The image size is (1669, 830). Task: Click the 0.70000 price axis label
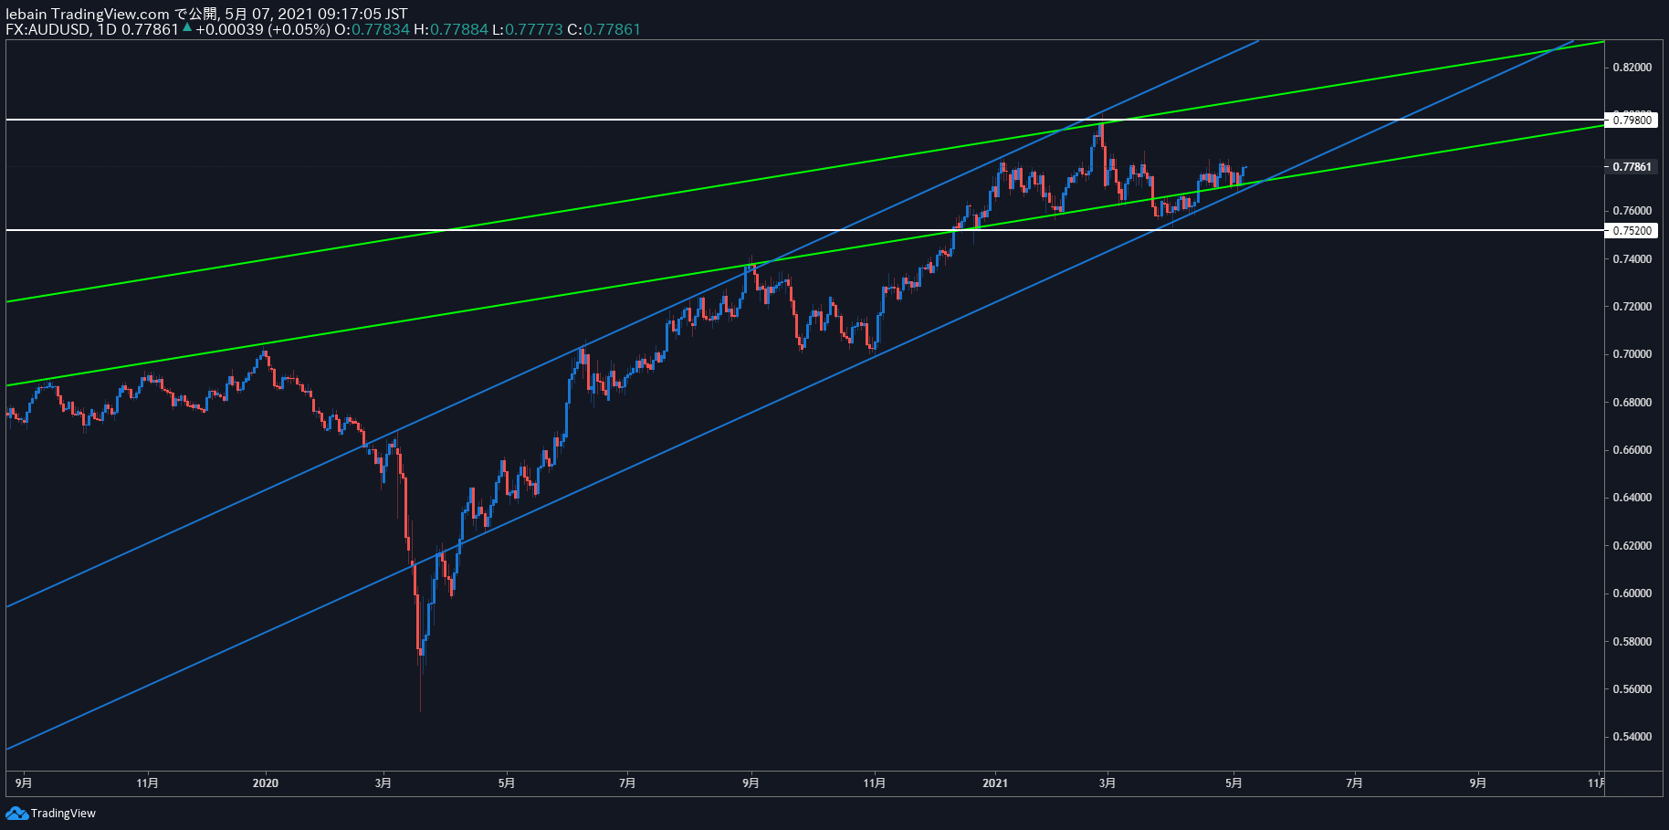point(1632,354)
